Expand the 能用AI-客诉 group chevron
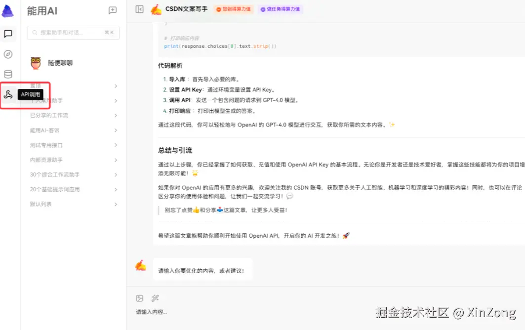The image size is (525, 330). [x=116, y=130]
